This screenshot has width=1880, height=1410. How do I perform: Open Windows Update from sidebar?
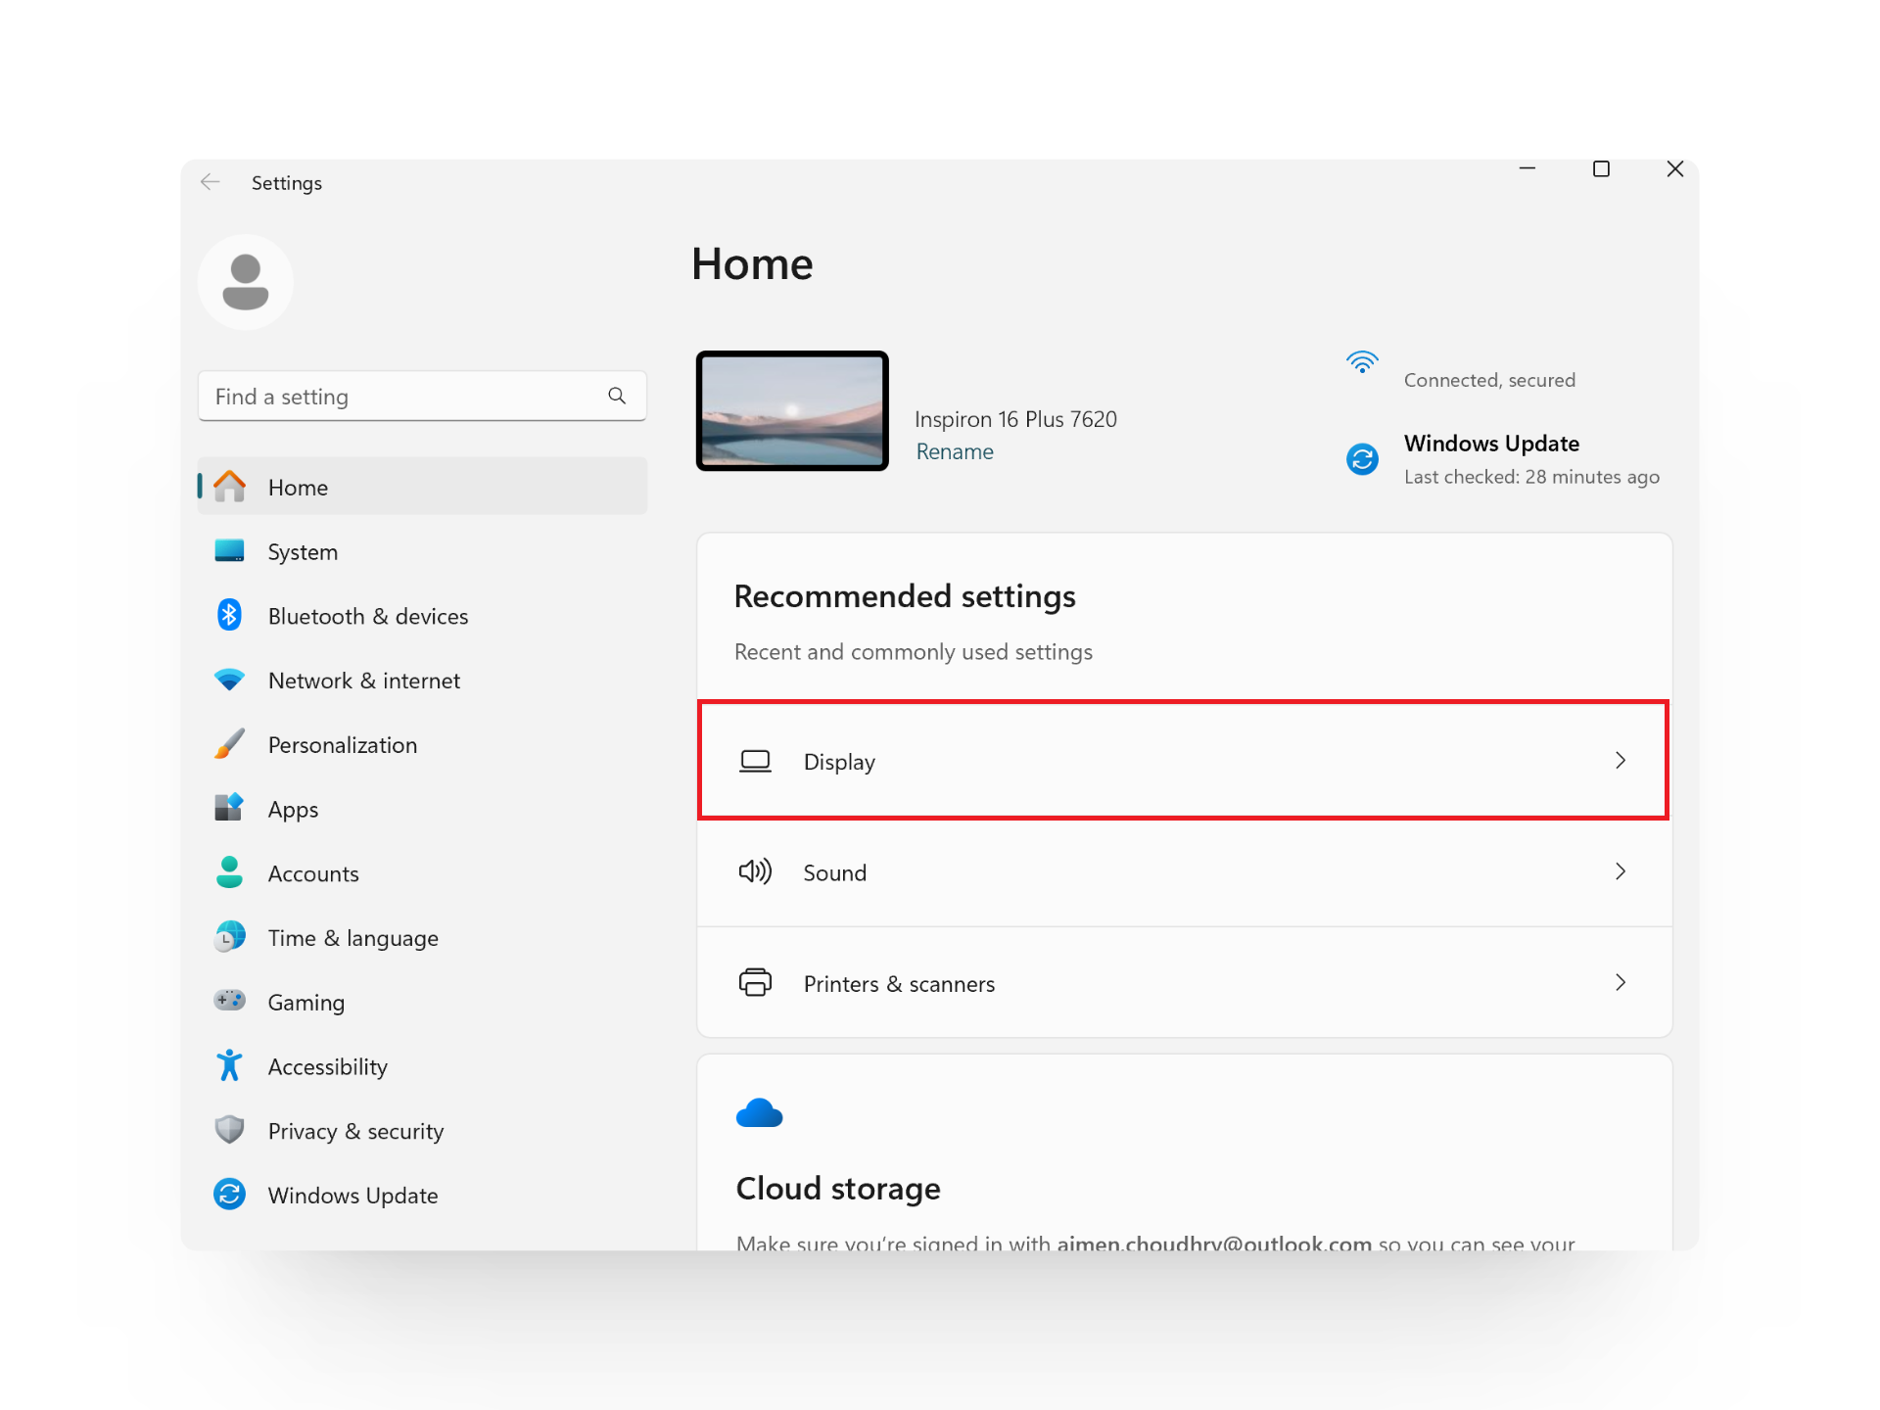352,1195
